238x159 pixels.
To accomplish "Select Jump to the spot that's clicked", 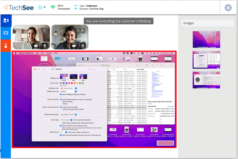I will point(61,109).
